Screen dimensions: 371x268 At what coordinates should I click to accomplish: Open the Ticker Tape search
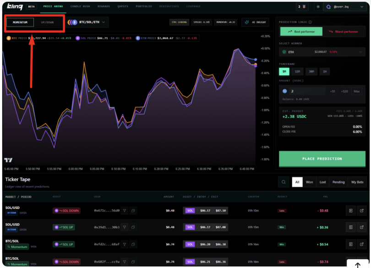click(x=284, y=182)
